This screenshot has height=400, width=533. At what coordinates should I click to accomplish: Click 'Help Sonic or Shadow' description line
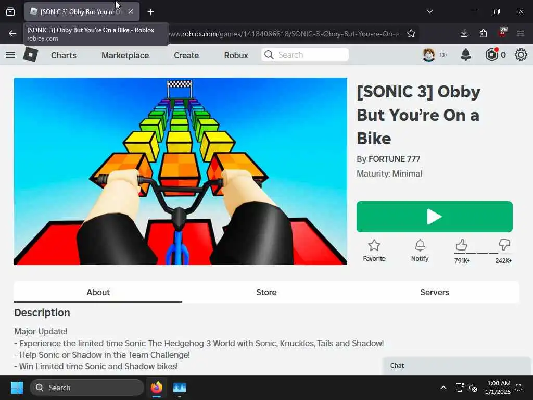coord(102,355)
